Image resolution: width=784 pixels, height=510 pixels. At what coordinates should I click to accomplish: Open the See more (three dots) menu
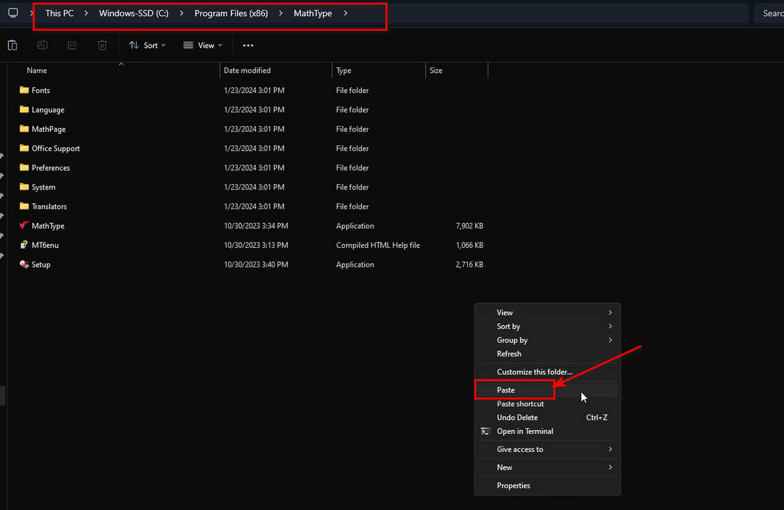[248, 45]
